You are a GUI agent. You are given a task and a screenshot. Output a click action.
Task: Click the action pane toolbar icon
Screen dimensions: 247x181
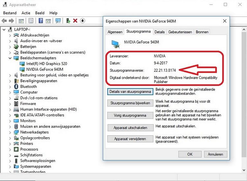point(48,21)
